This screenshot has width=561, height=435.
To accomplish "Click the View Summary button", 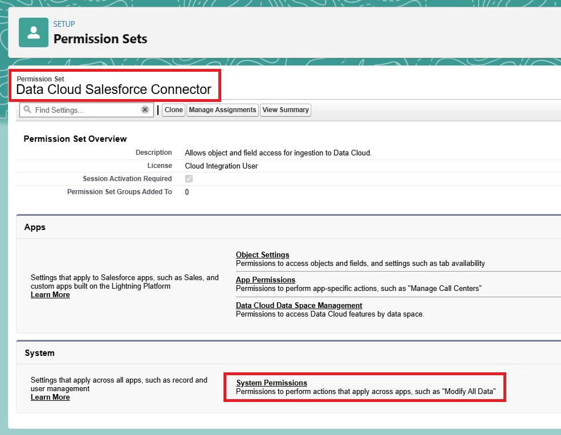I will tap(286, 110).
